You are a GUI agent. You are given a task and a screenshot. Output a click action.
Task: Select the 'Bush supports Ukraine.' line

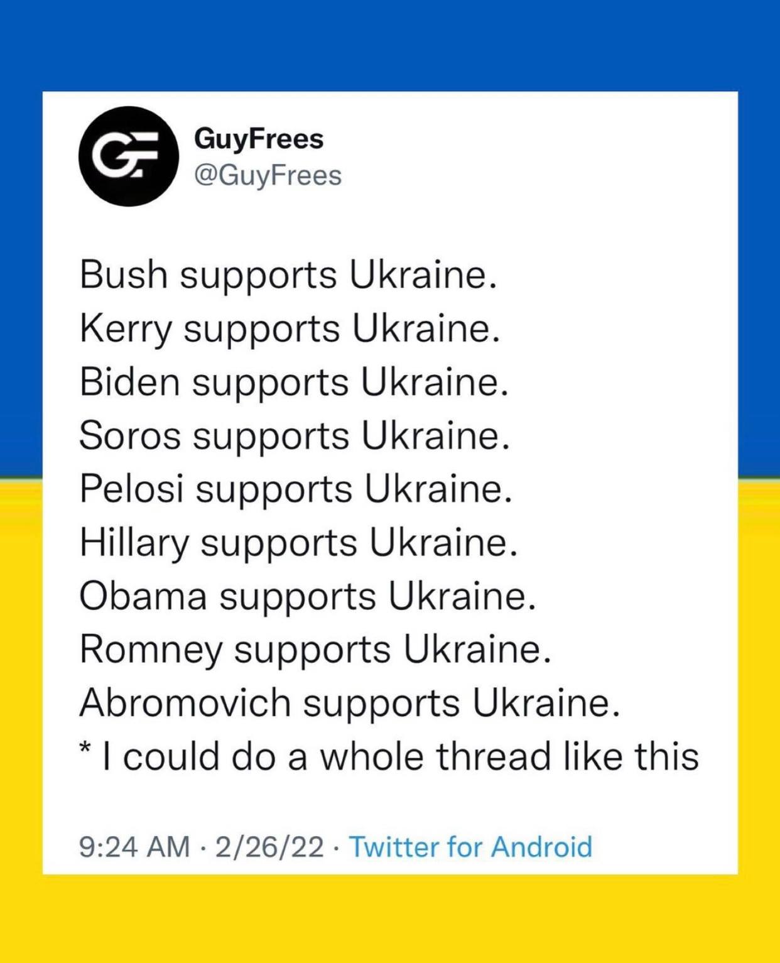[x=288, y=275]
